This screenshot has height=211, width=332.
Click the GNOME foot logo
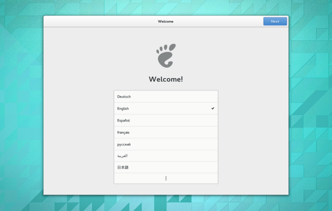coord(166,55)
